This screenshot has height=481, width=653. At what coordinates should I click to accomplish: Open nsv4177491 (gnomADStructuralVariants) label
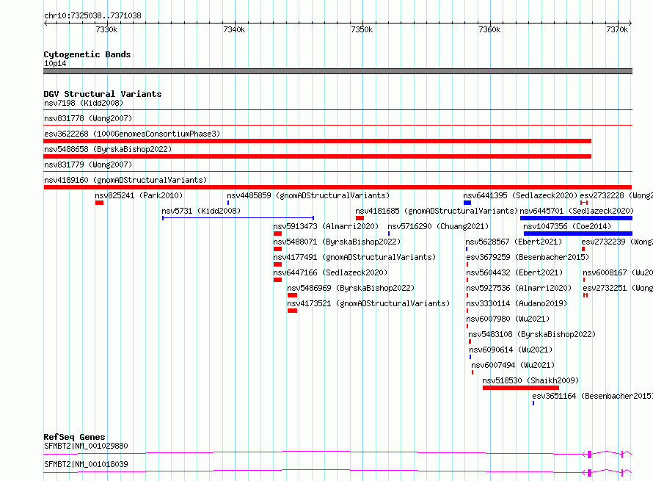[x=354, y=257]
